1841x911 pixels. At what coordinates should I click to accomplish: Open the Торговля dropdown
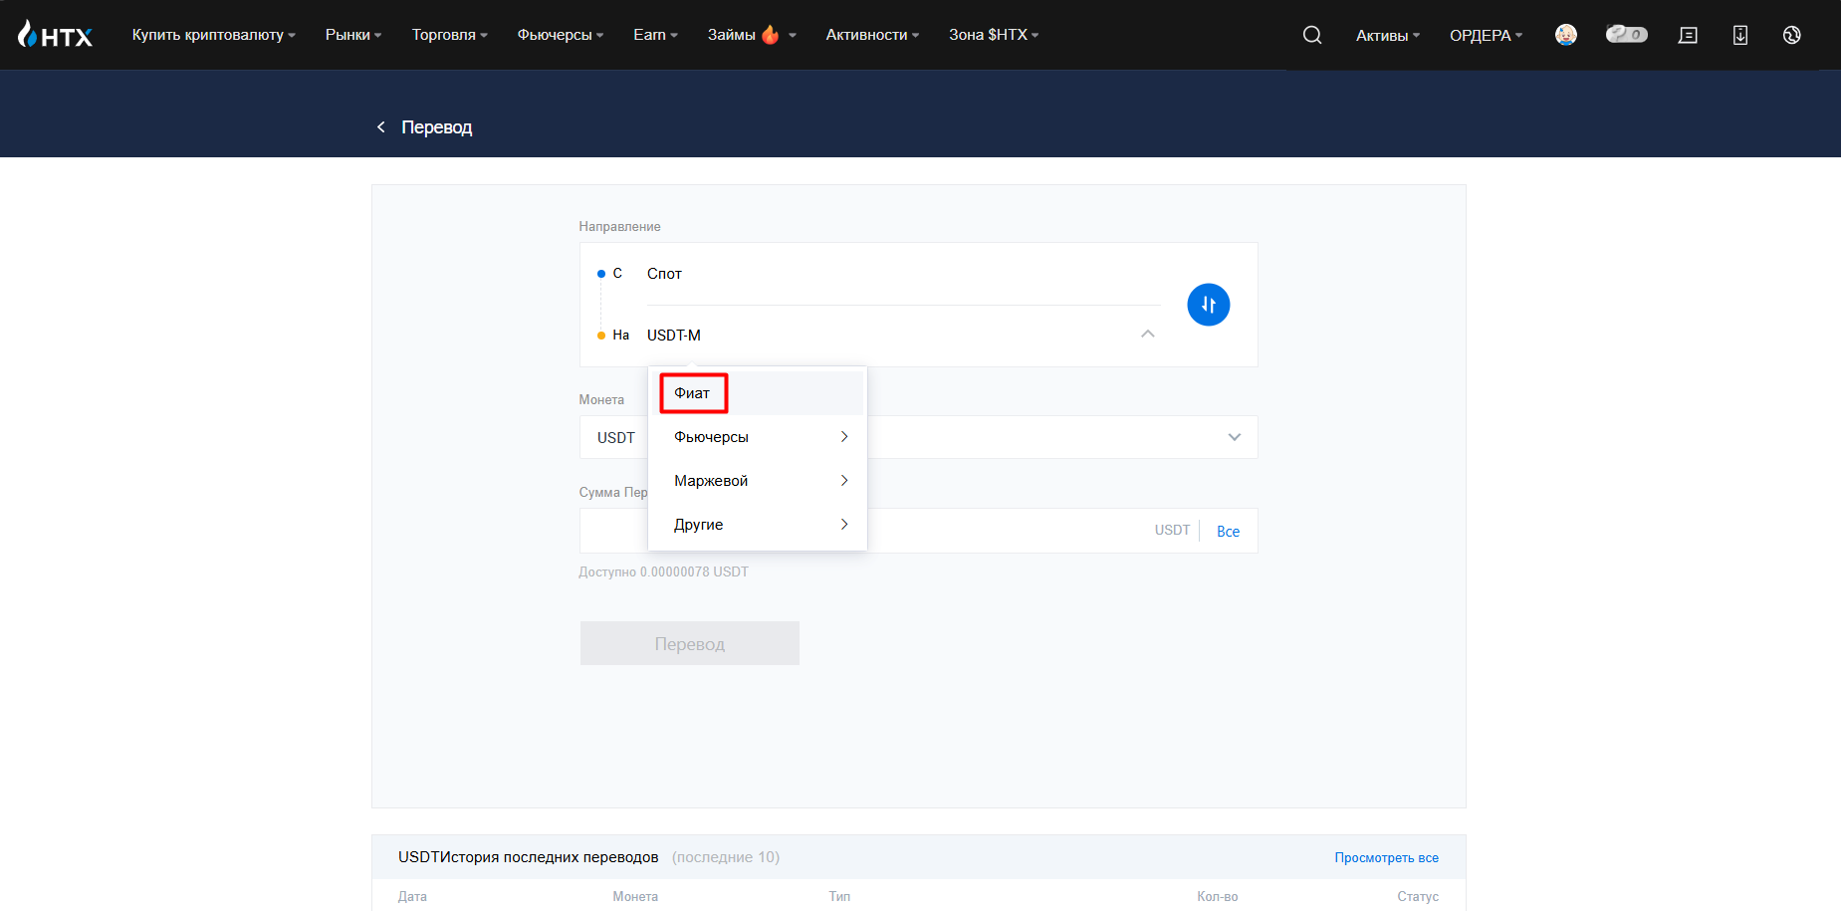point(450,35)
